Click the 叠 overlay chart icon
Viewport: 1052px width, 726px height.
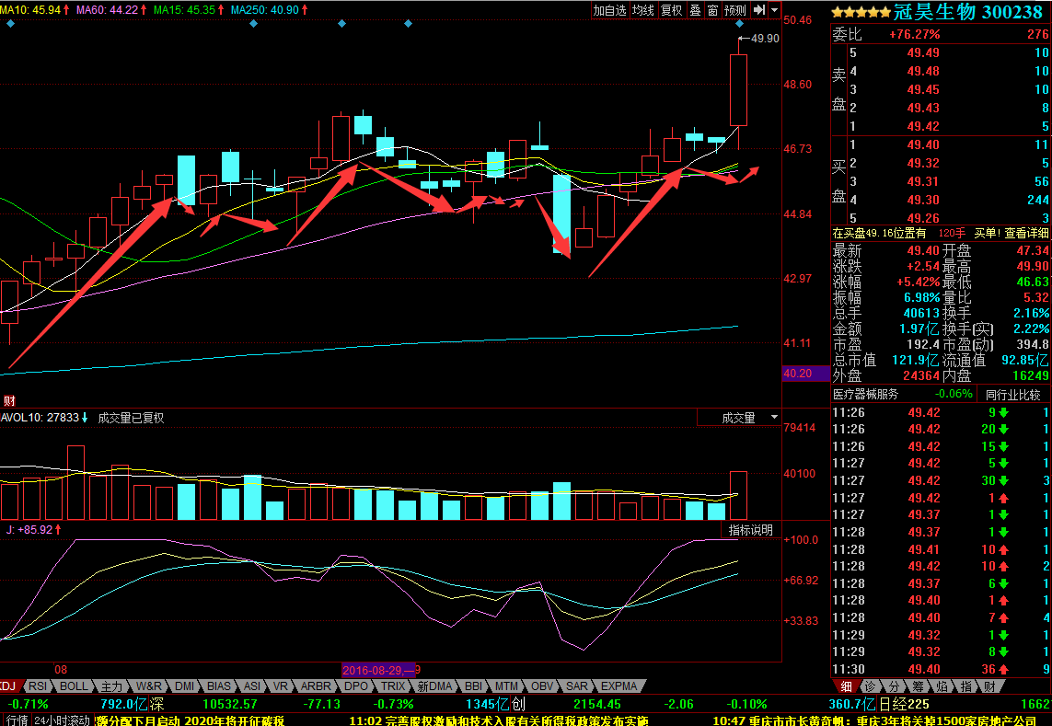point(695,10)
